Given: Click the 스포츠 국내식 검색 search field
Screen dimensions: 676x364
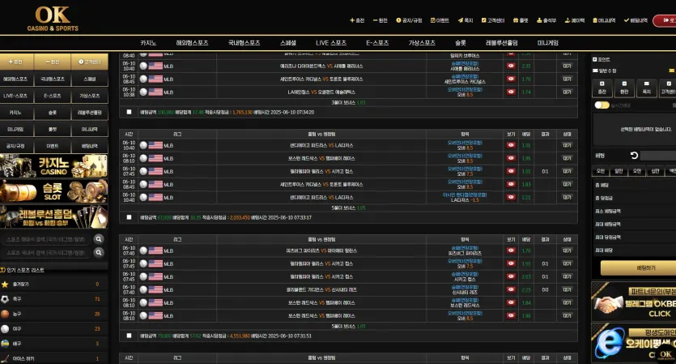Looking at the screenshot, I should pyautogui.click(x=47, y=252).
